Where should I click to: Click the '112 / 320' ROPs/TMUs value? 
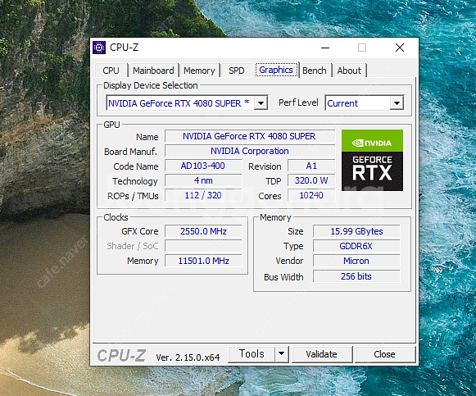(203, 195)
